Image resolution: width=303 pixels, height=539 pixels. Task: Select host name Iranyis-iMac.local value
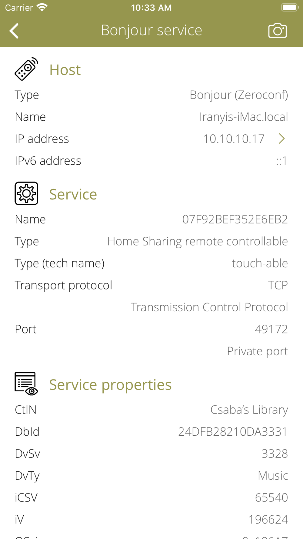[x=244, y=117]
